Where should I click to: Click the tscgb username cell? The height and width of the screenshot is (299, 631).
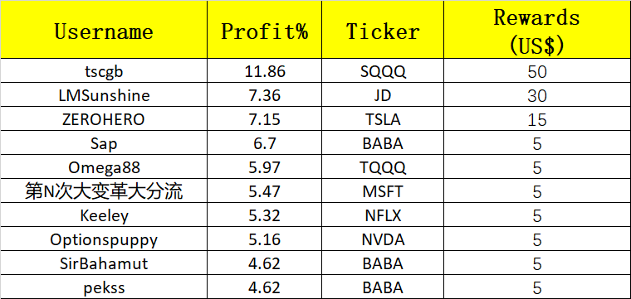104,71
